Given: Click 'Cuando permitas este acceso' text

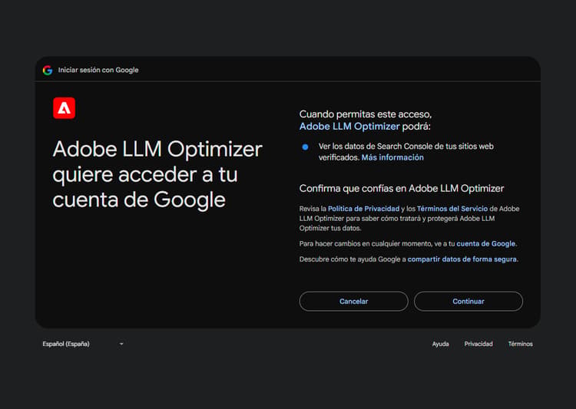Looking at the screenshot, I should (x=366, y=114).
